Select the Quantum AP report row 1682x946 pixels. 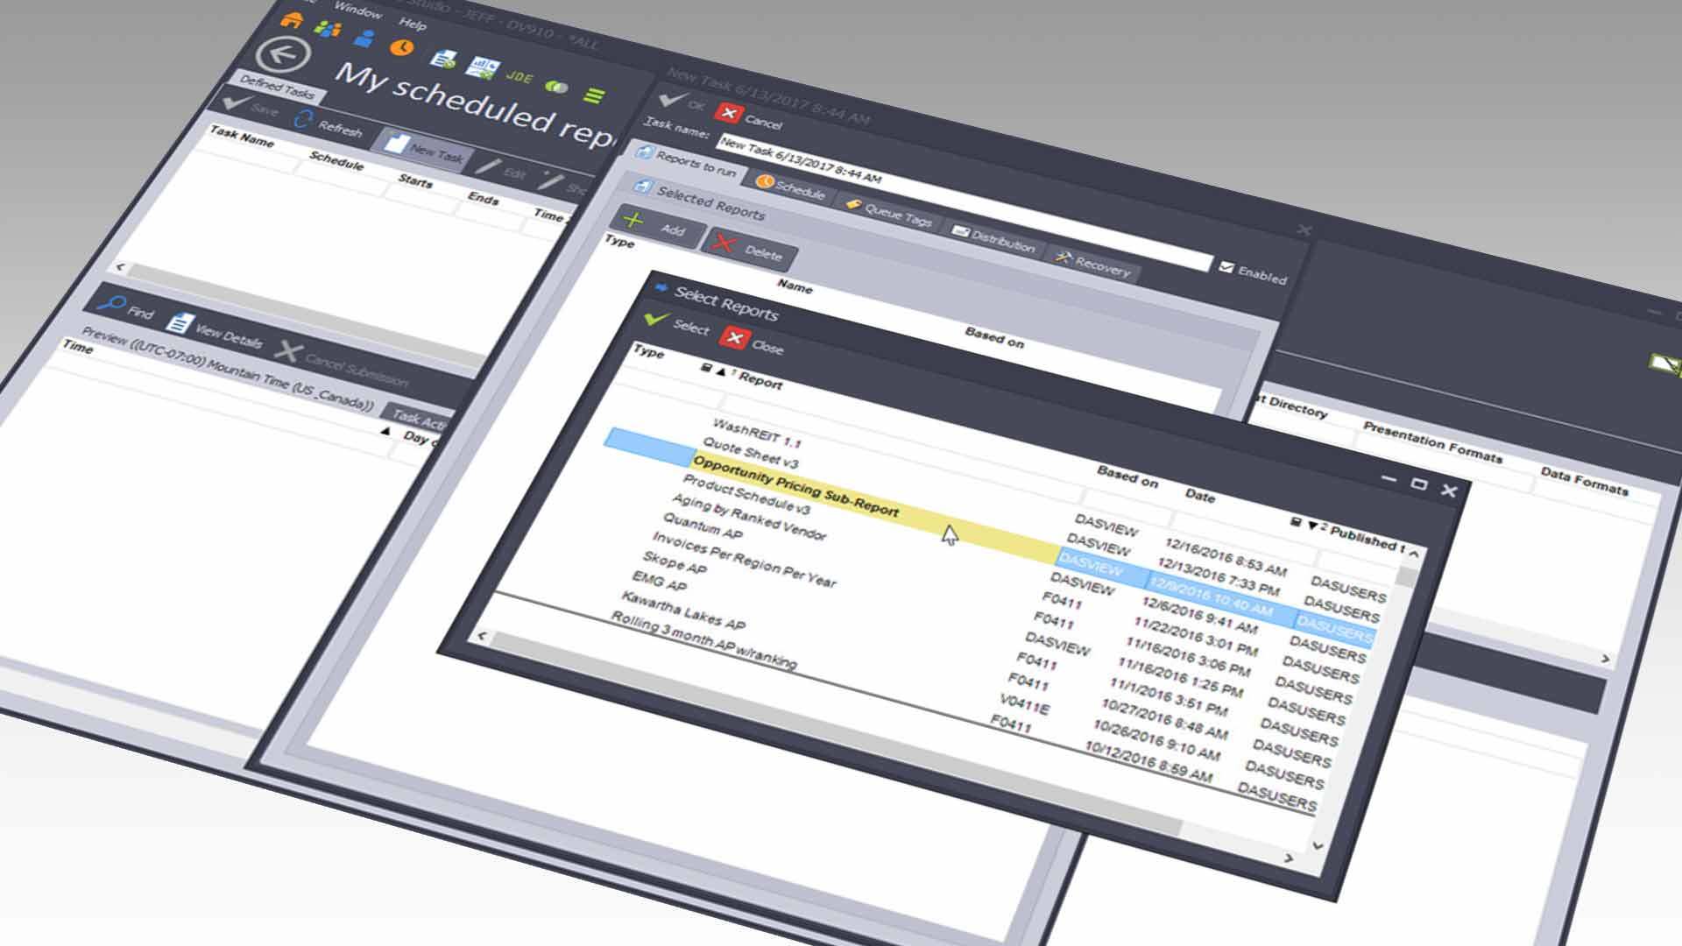pyautogui.click(x=703, y=527)
